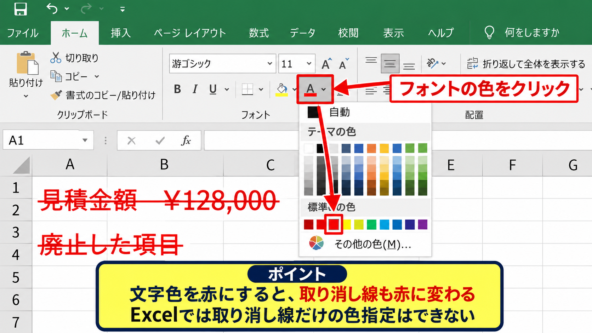Expand the Name Box A1 dropdown
This screenshot has height=333, width=592.
(x=85, y=140)
